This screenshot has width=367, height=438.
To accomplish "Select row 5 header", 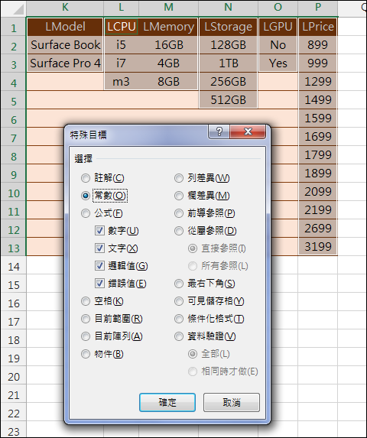I will pyautogui.click(x=14, y=101).
